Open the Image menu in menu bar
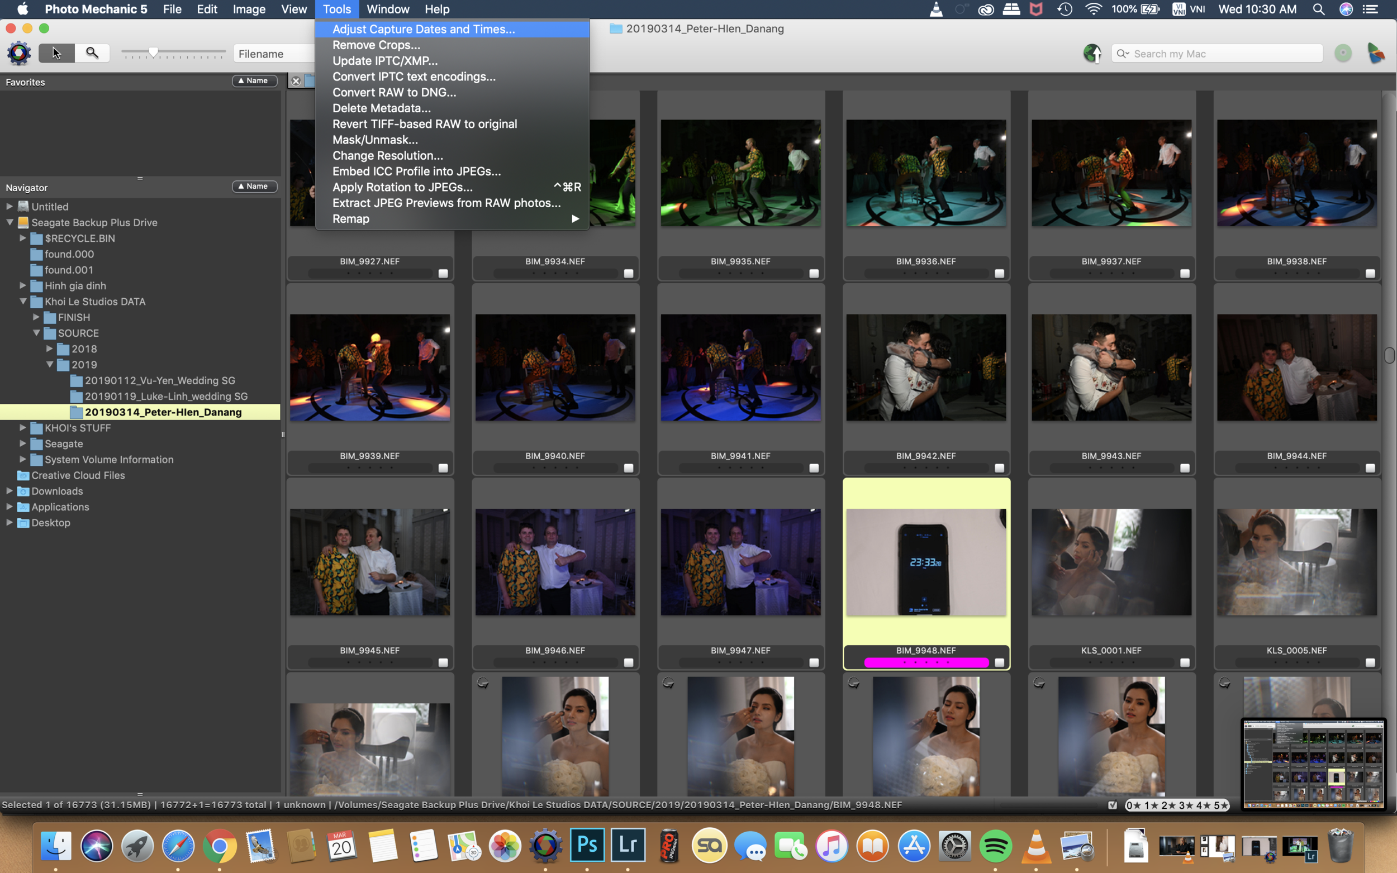Image resolution: width=1397 pixels, height=873 pixels. tap(249, 9)
